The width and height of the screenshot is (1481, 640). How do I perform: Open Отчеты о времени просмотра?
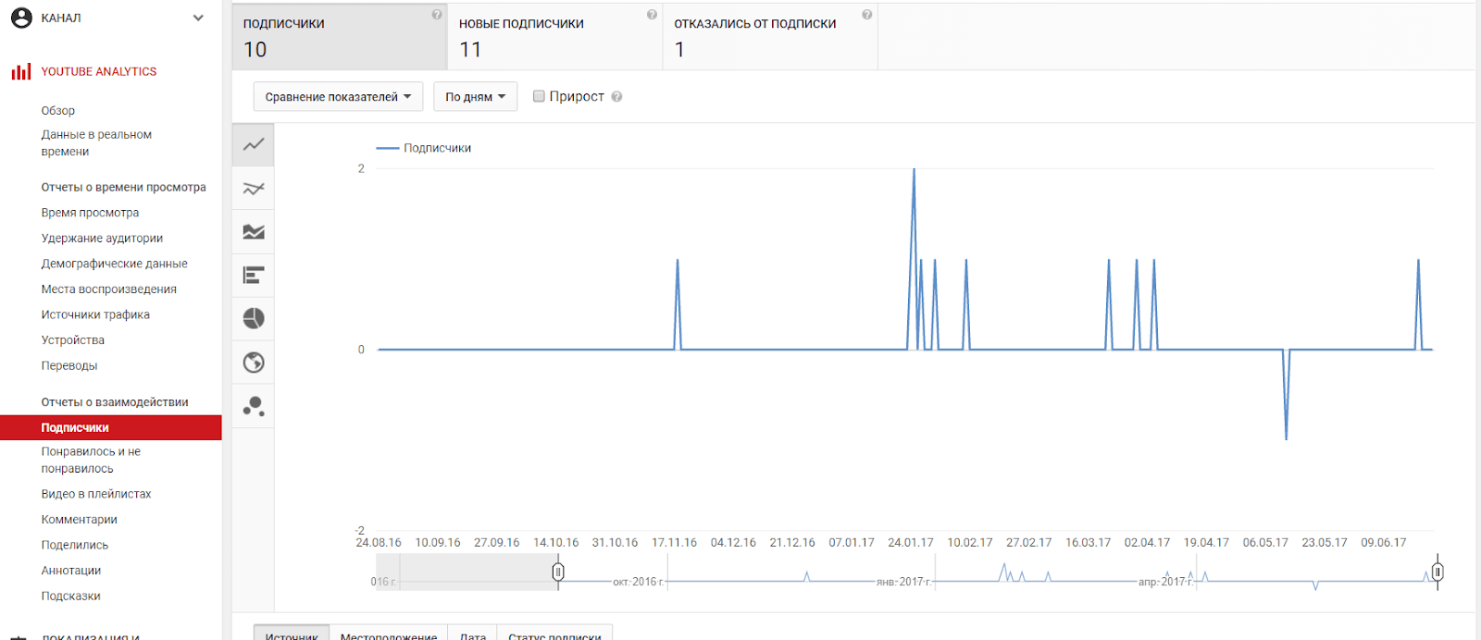(124, 187)
